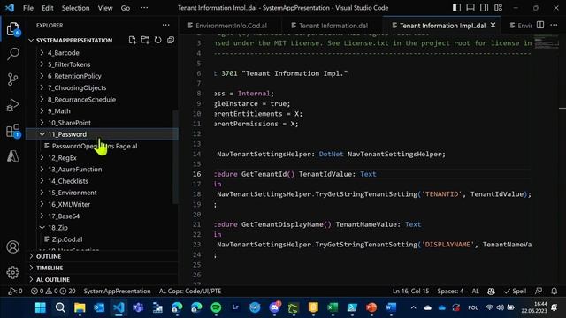Expand the 5_FilterTokens folder
Screen dimensions: 566x318
coord(69,64)
